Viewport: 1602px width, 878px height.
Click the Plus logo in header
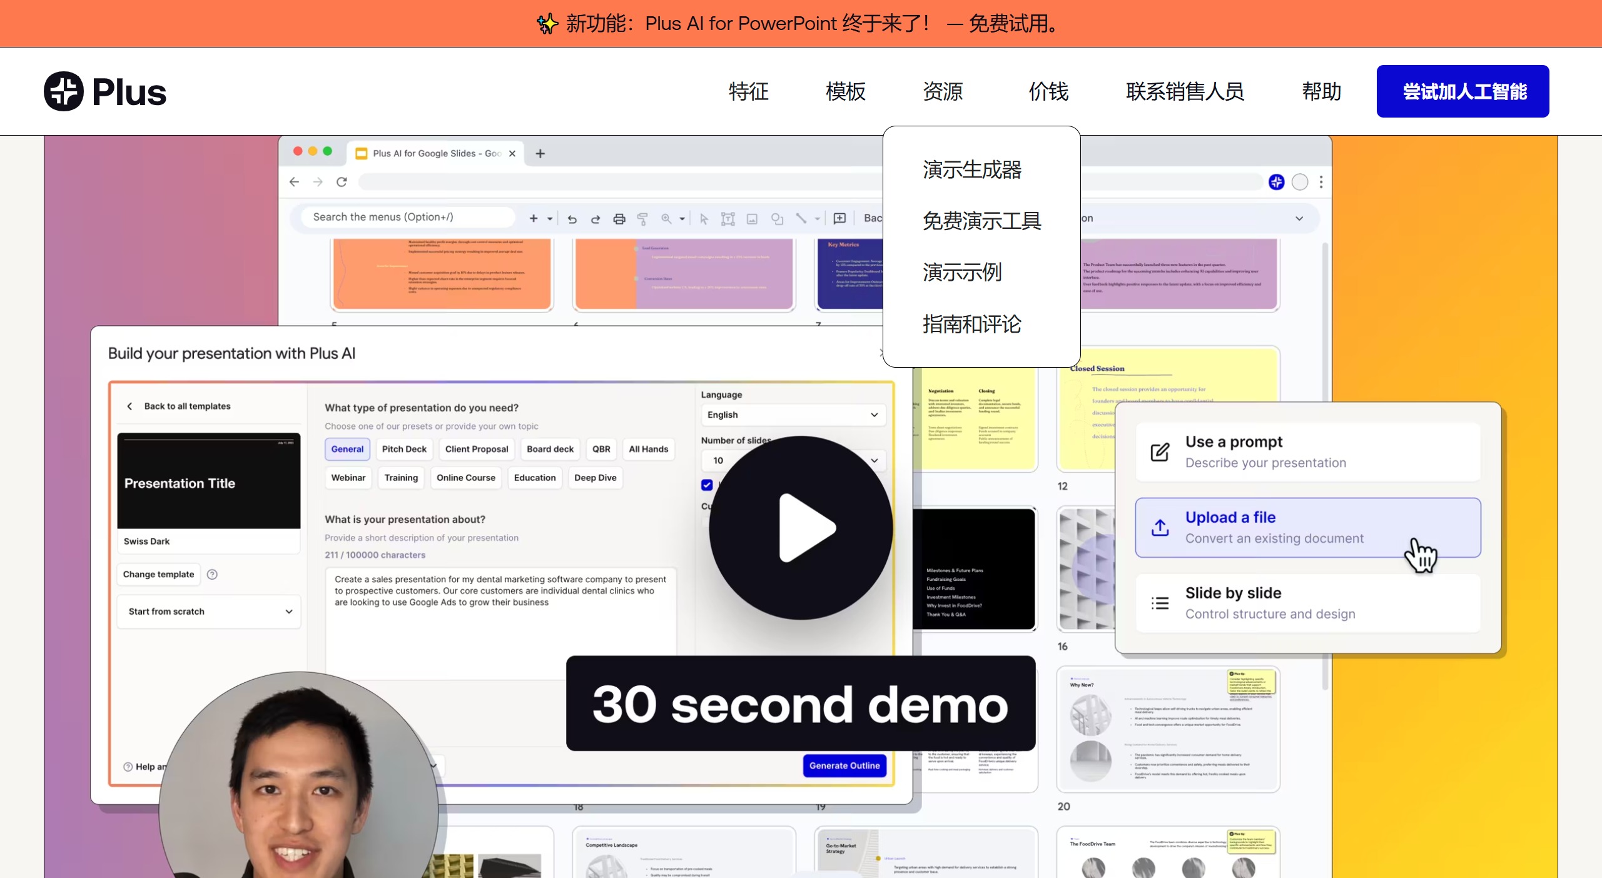point(105,91)
